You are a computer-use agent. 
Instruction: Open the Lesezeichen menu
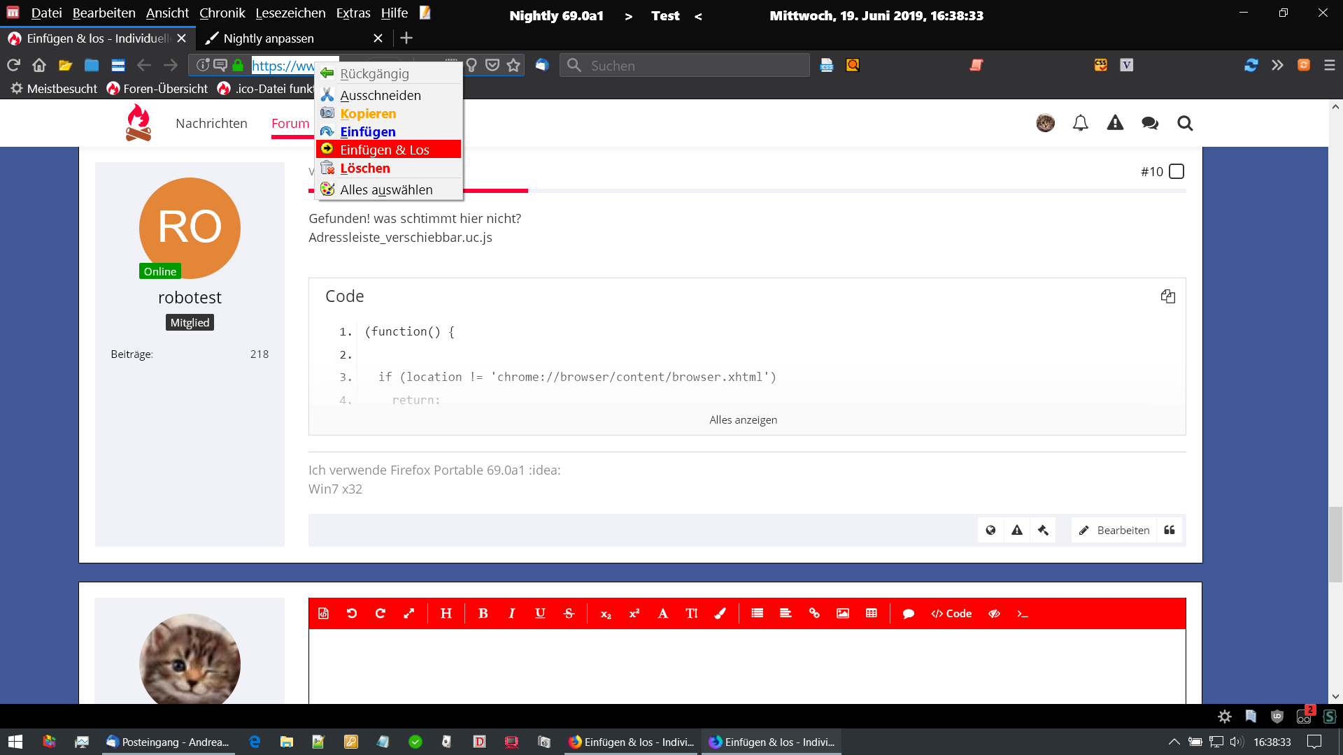pos(290,13)
